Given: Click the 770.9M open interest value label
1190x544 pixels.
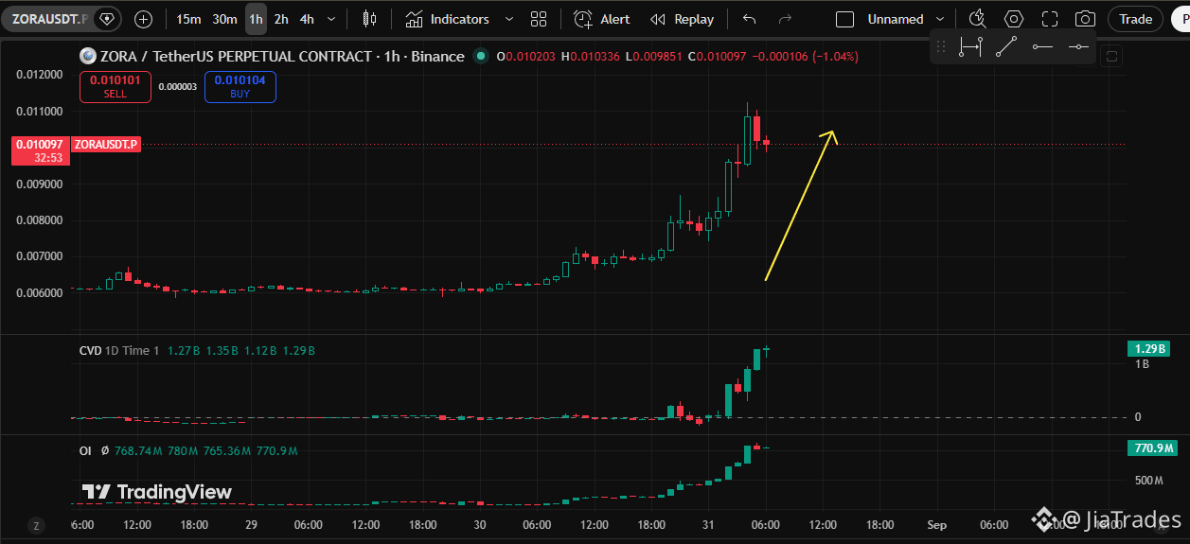Looking at the screenshot, I should (x=1152, y=448).
